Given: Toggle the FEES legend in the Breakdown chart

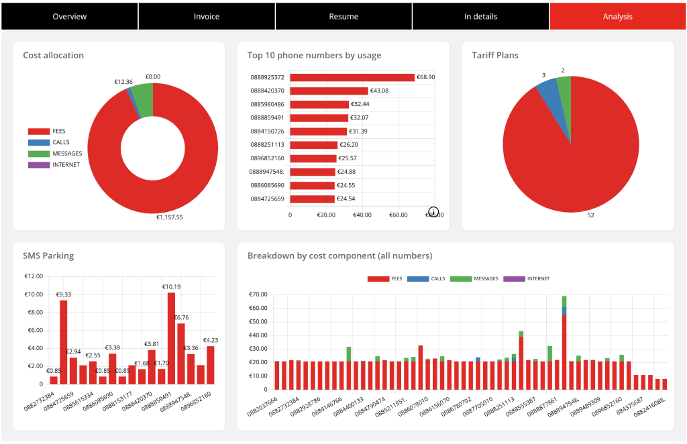Looking at the screenshot, I should 384,278.
